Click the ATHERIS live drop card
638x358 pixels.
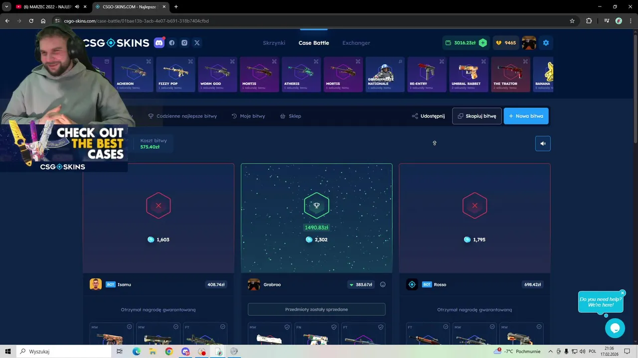point(301,74)
